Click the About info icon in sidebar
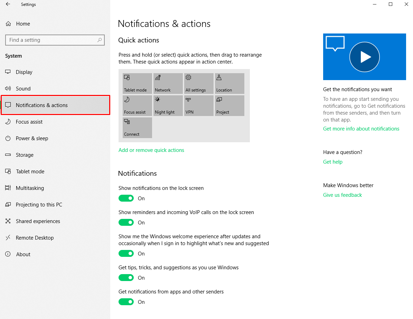This screenshot has height=319, width=413. (8, 254)
